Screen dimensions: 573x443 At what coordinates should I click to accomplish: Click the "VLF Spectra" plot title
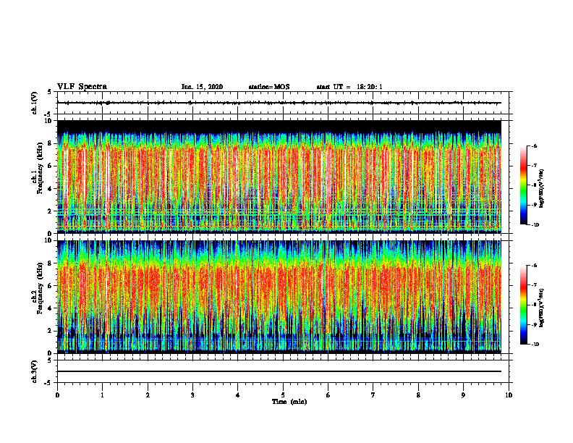tap(82, 87)
